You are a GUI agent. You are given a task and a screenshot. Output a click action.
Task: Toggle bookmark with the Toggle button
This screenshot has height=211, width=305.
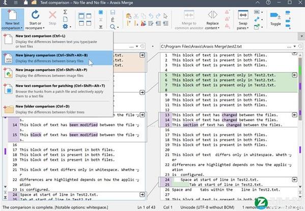(x=275, y=18)
